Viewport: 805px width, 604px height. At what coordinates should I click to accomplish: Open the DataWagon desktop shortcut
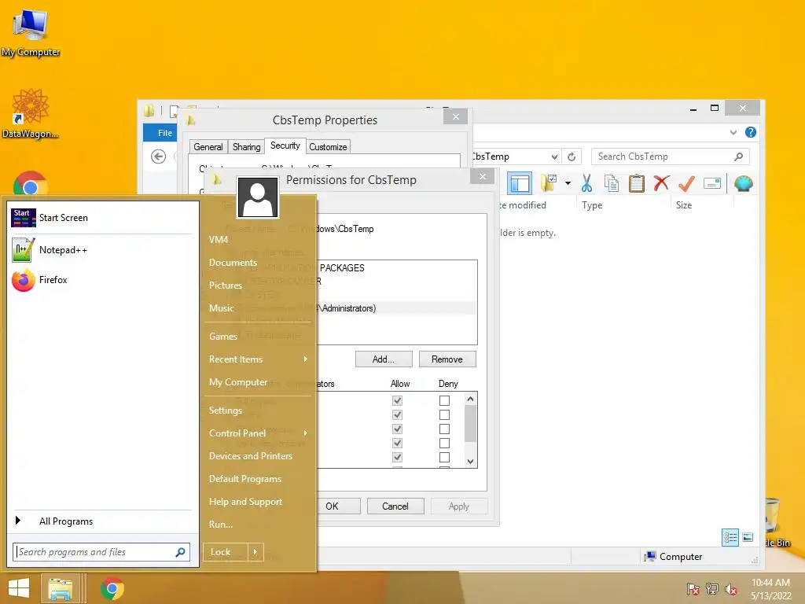coord(31,113)
